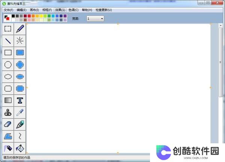Select the blue filled ellipse tool

20,77
